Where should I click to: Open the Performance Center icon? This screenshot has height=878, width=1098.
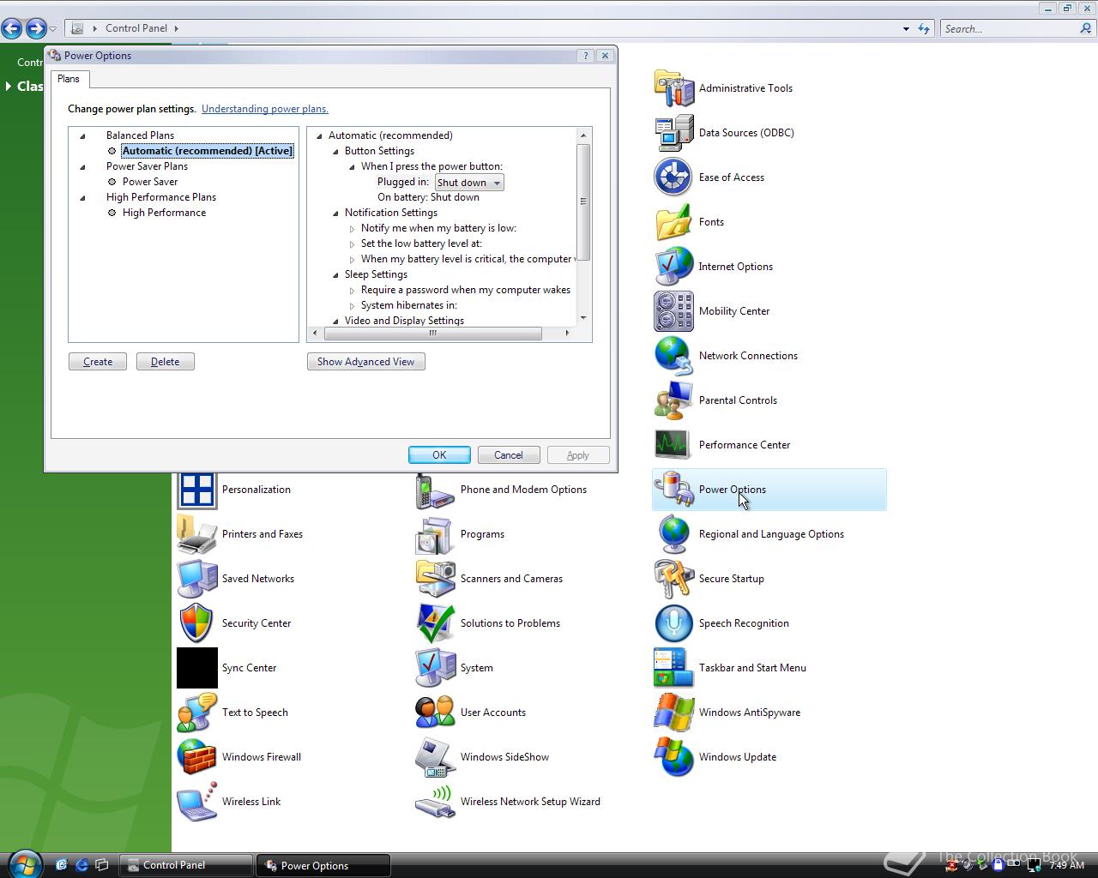[673, 445]
